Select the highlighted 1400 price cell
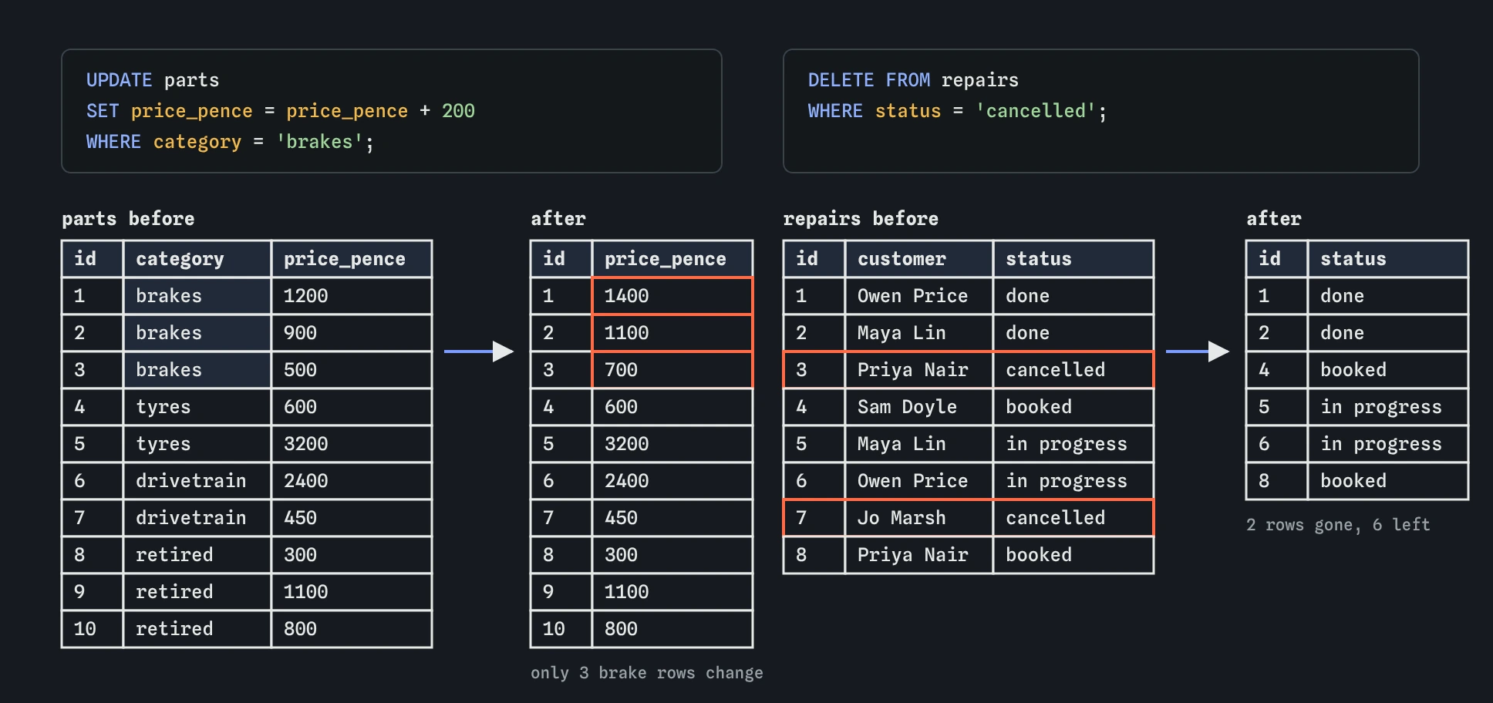The image size is (1493, 703). click(672, 296)
